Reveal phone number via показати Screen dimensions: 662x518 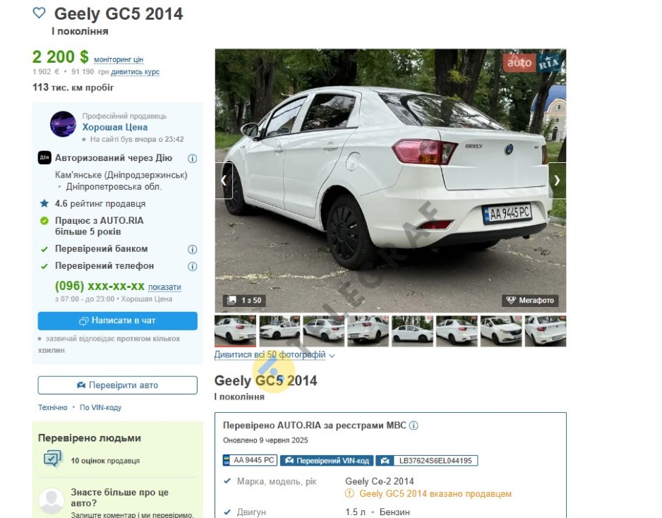(x=164, y=287)
